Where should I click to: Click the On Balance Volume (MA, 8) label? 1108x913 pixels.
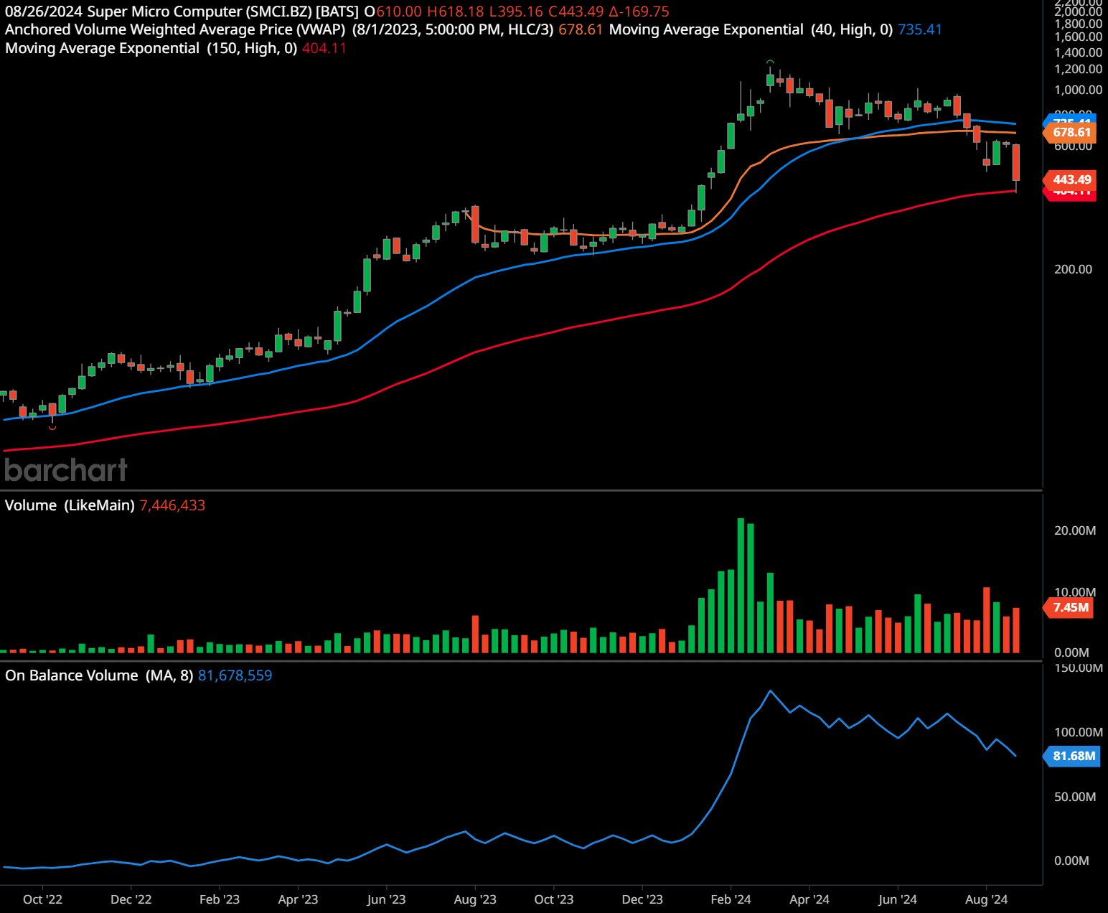[99, 675]
